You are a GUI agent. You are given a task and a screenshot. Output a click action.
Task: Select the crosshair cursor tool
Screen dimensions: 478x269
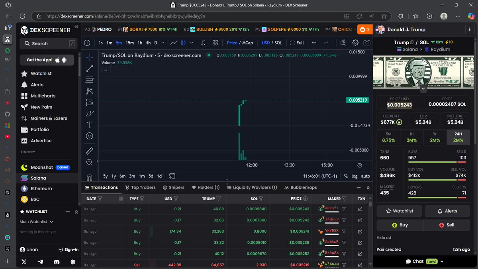(x=90, y=57)
